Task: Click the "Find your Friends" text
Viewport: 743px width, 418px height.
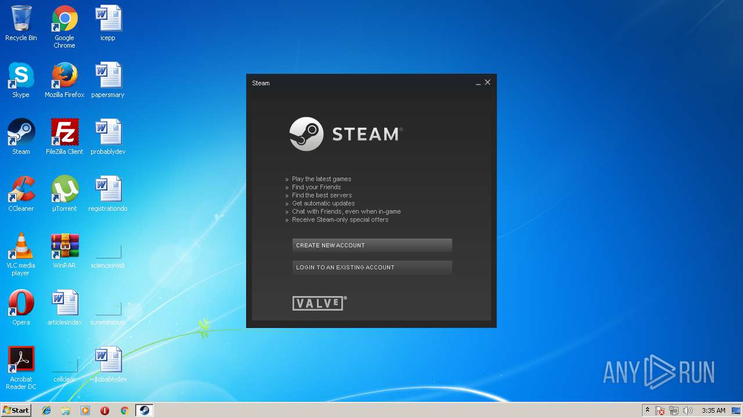Action: (316, 187)
